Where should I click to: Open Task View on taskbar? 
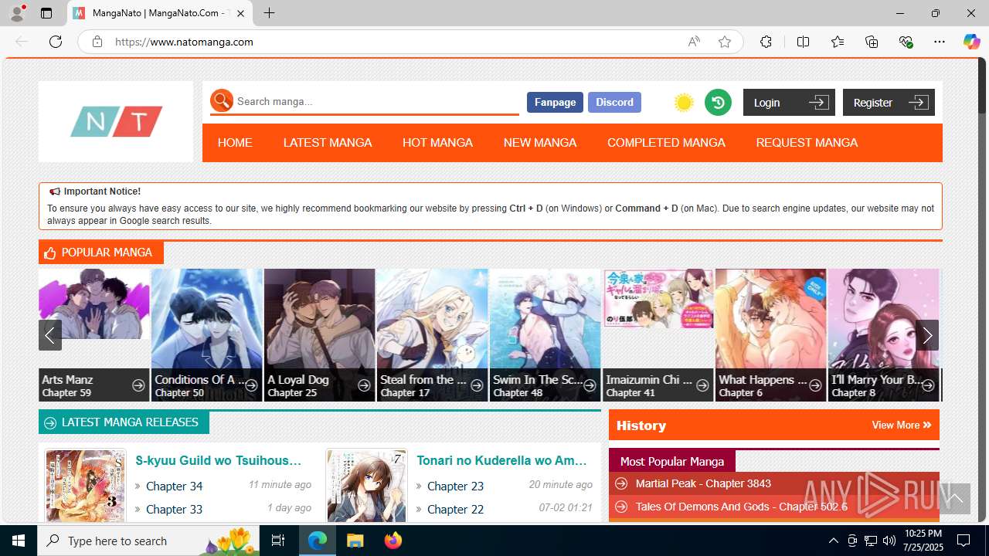pos(278,541)
